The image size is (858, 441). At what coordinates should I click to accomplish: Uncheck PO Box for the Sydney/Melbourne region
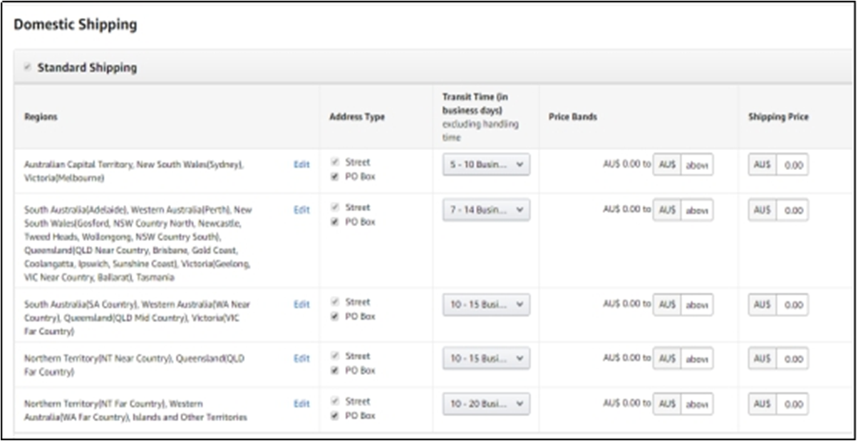pyautogui.click(x=335, y=176)
